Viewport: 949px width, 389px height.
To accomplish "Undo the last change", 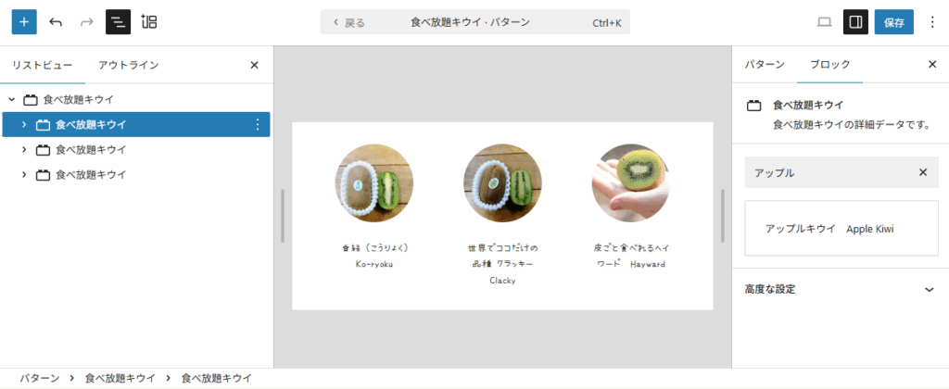I will coord(56,22).
